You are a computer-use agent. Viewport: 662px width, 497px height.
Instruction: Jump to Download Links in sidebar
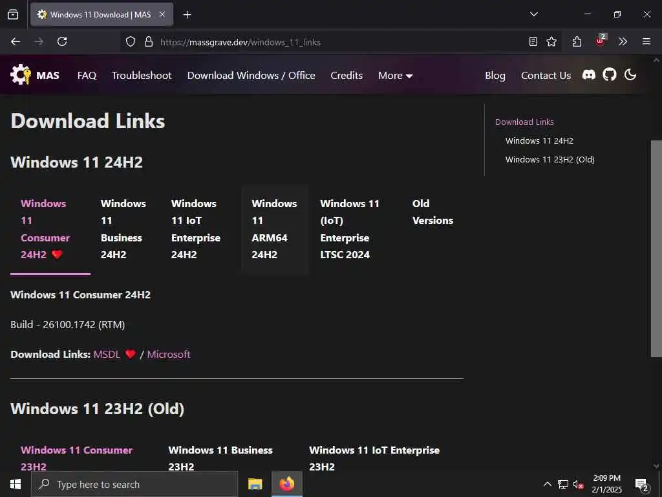click(524, 122)
